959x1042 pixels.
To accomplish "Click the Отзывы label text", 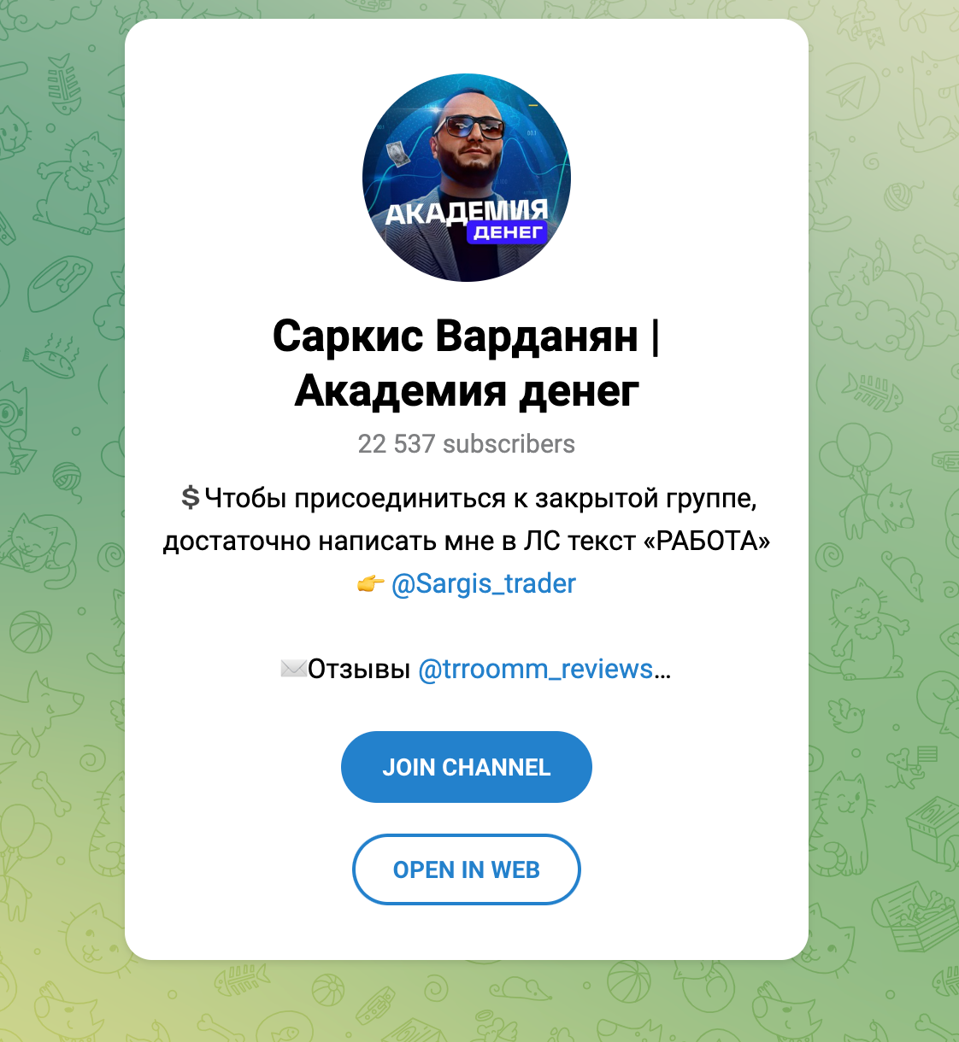I will [x=360, y=669].
